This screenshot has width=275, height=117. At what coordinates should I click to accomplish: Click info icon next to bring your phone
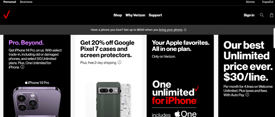(185, 30)
